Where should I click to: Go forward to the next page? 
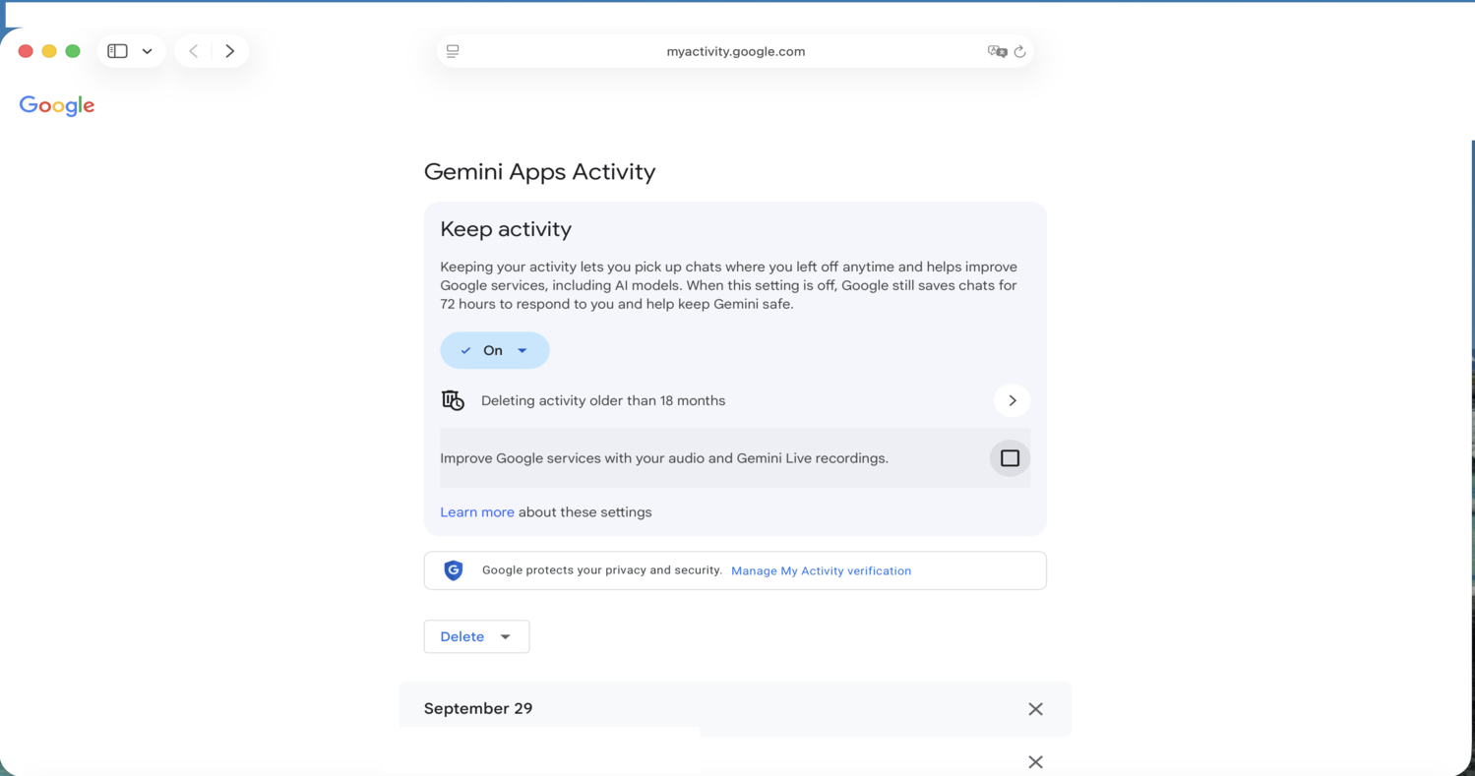(229, 51)
